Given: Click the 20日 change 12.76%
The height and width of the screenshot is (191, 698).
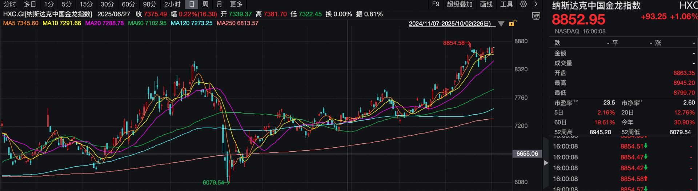Looking at the screenshot, I should pyautogui.click(x=684, y=112).
